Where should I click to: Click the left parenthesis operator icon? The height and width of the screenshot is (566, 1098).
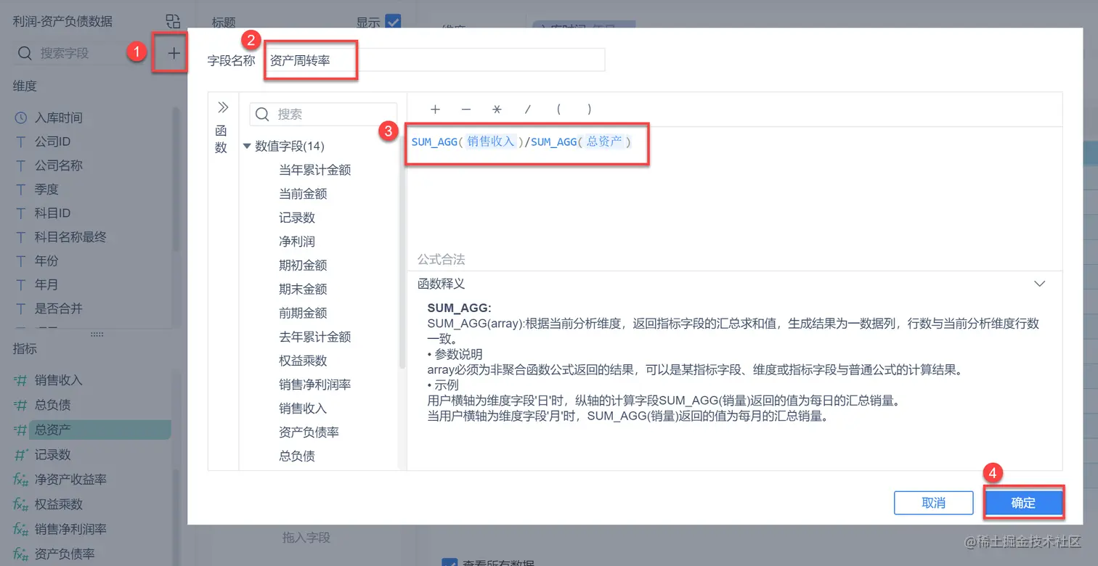pyautogui.click(x=558, y=109)
